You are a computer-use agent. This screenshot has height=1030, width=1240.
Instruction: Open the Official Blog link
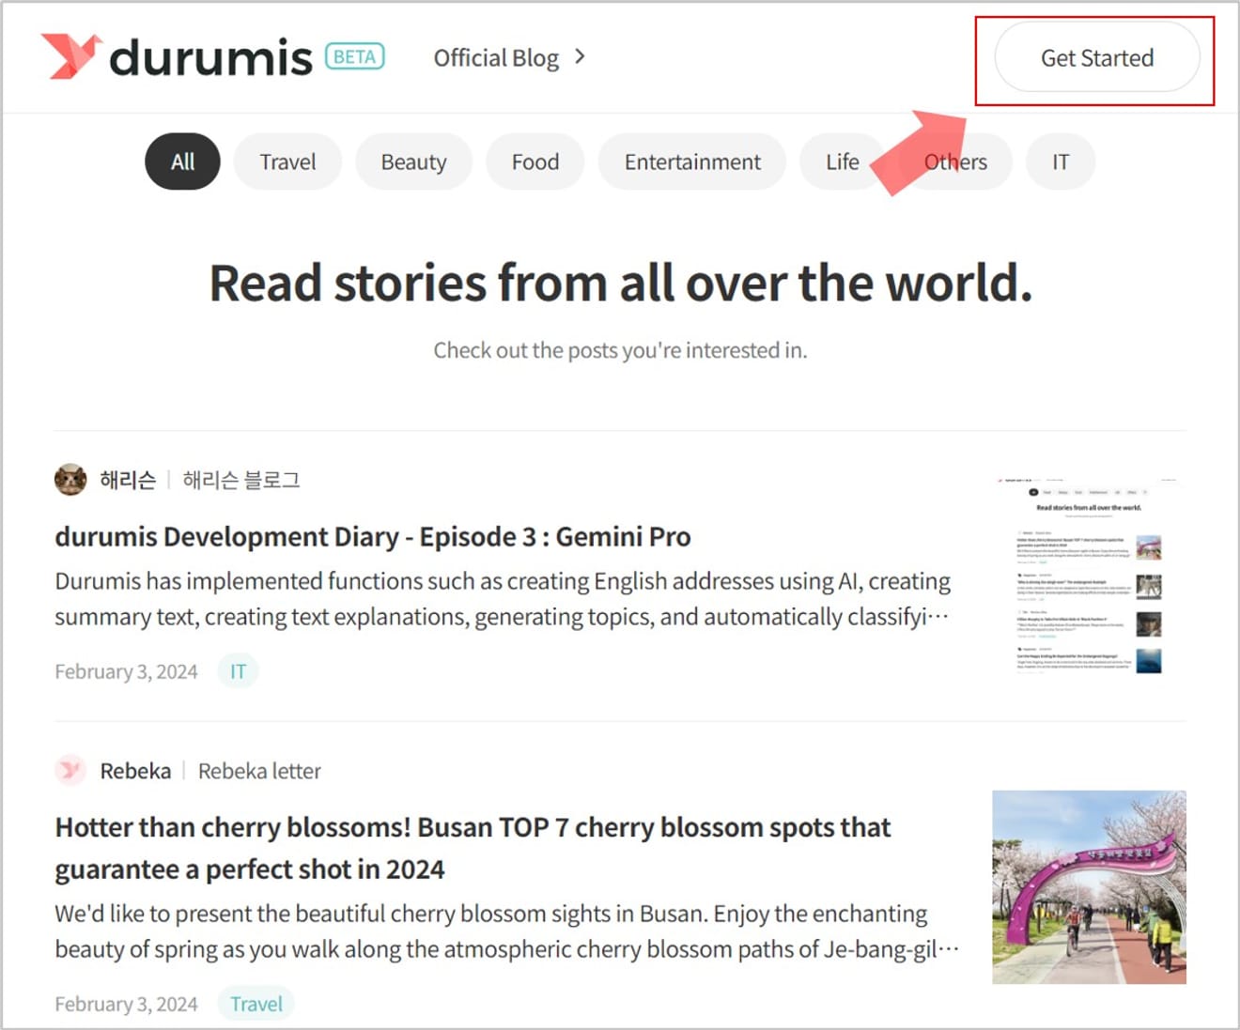(x=496, y=58)
